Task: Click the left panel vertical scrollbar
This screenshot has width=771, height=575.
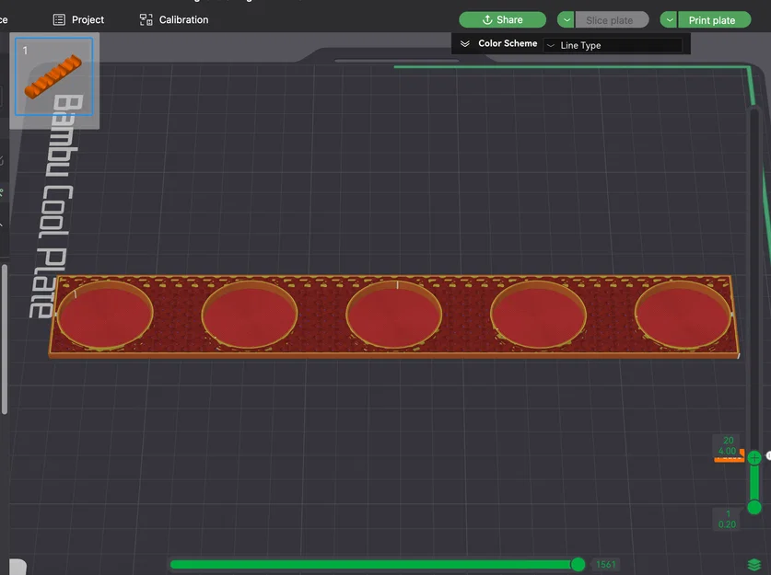Action: tap(5, 339)
